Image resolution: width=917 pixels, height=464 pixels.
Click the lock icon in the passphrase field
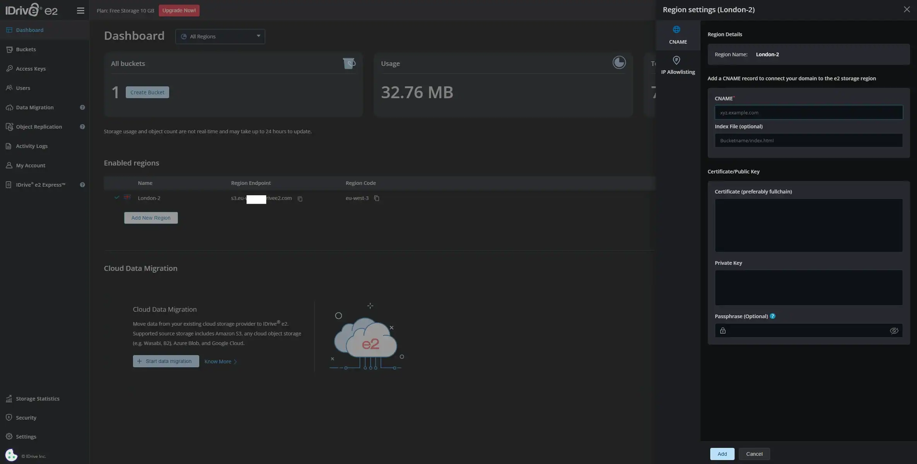click(x=722, y=331)
